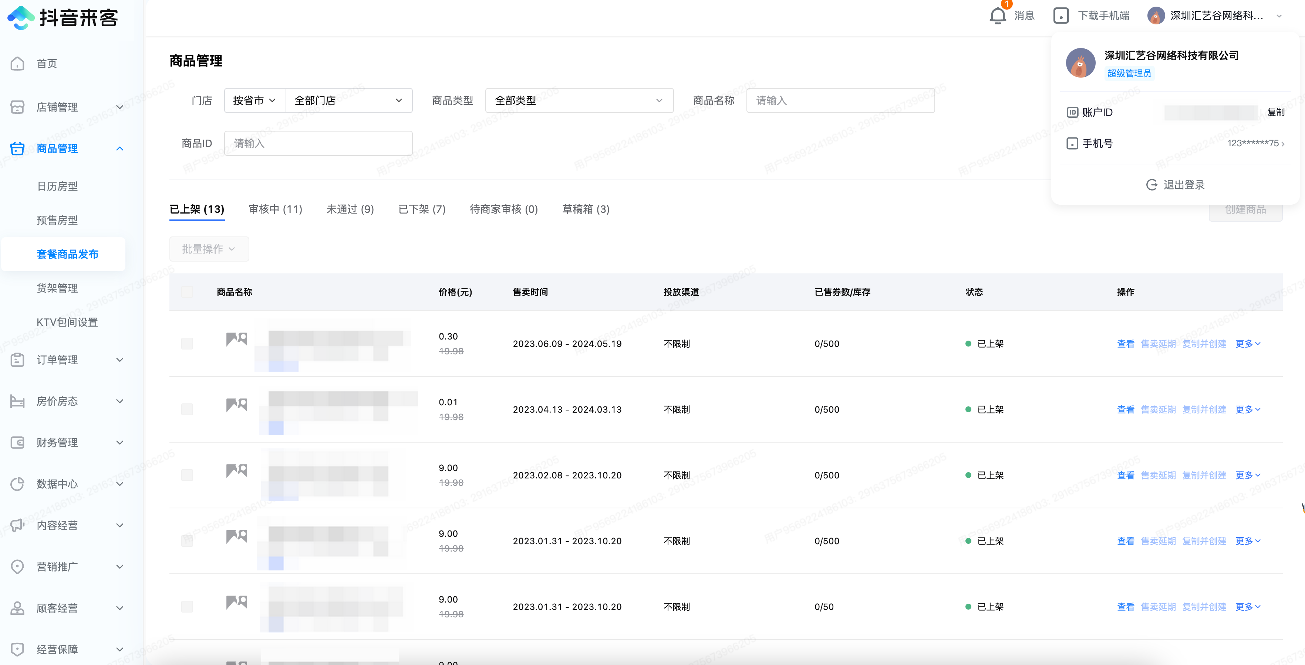This screenshot has height=665, width=1305.
Task: Expand 更多 for the 0.30 product row
Action: pyautogui.click(x=1248, y=344)
